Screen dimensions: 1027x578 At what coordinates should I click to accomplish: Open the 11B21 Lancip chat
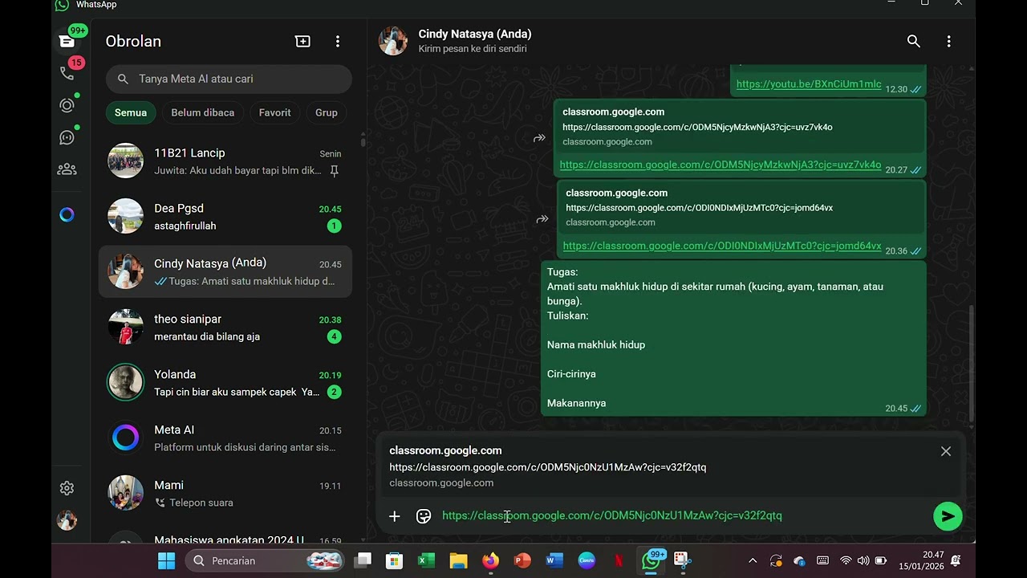coord(225,161)
